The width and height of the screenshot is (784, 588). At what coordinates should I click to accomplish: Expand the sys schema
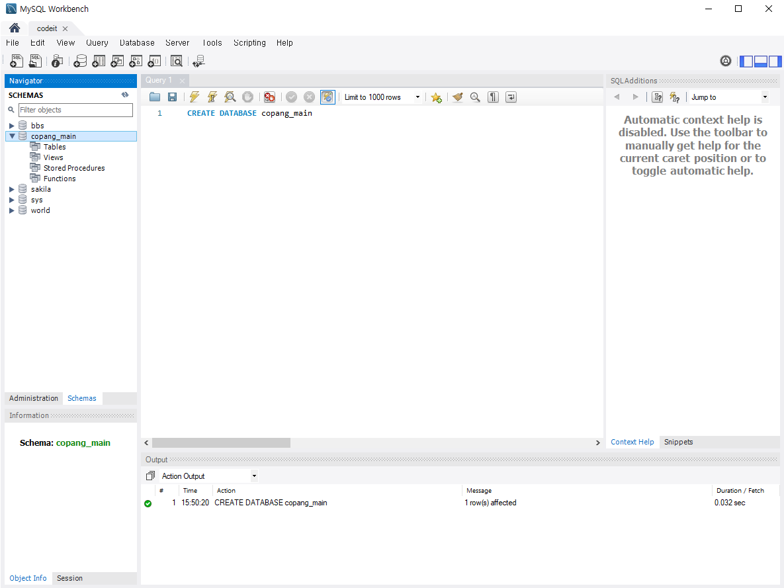tap(11, 200)
